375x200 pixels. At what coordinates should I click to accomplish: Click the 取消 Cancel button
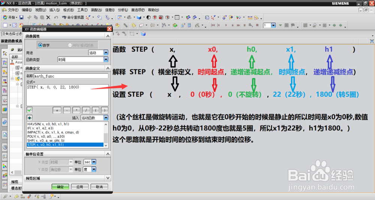(x=99, y=186)
